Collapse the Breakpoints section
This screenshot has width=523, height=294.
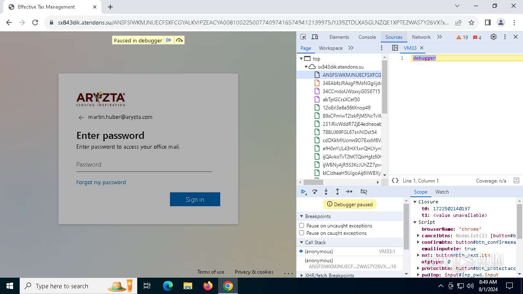(302, 216)
